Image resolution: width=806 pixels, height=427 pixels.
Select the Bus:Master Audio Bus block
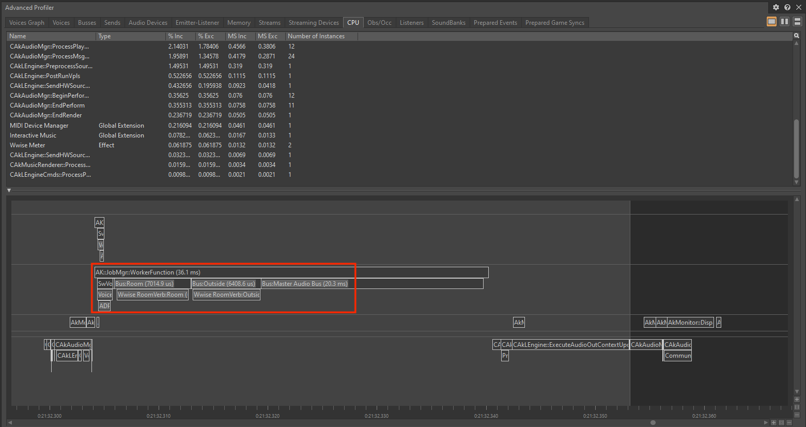[x=305, y=283]
